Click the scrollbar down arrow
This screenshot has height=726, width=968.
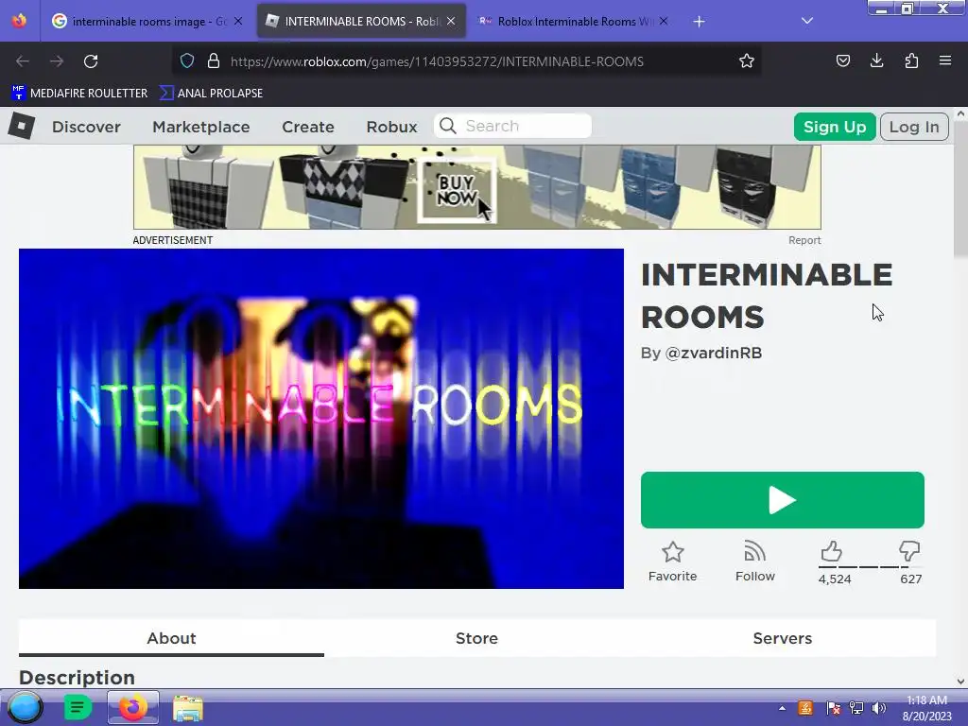point(960,681)
